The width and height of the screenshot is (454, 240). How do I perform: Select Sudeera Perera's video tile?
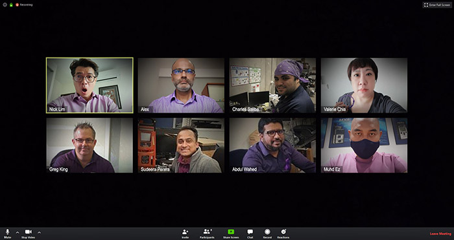point(181,146)
